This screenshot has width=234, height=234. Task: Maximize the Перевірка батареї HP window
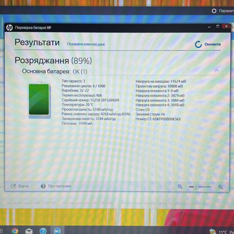pos(218,27)
